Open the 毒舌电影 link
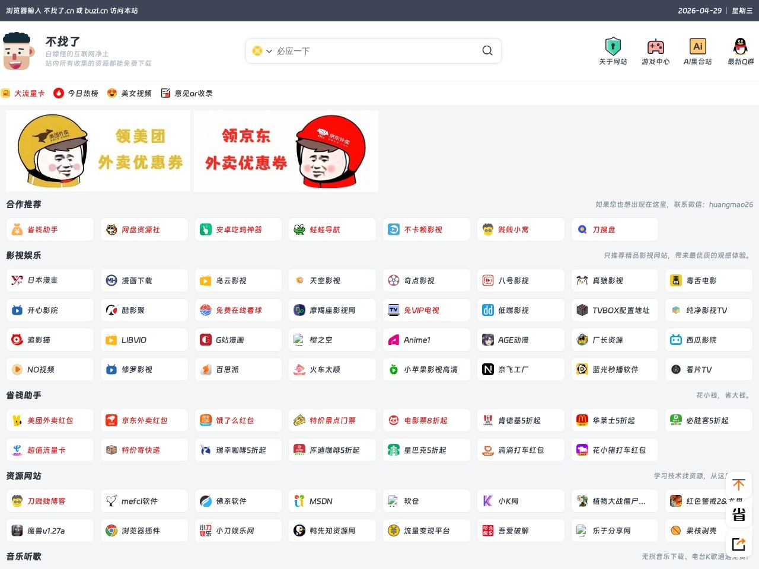 (x=709, y=281)
